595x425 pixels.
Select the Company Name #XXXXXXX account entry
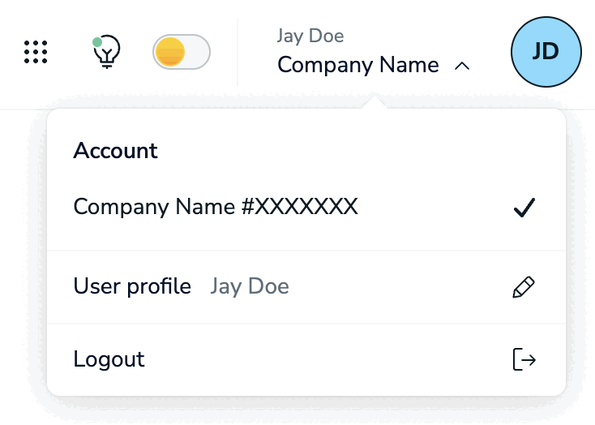tap(216, 208)
